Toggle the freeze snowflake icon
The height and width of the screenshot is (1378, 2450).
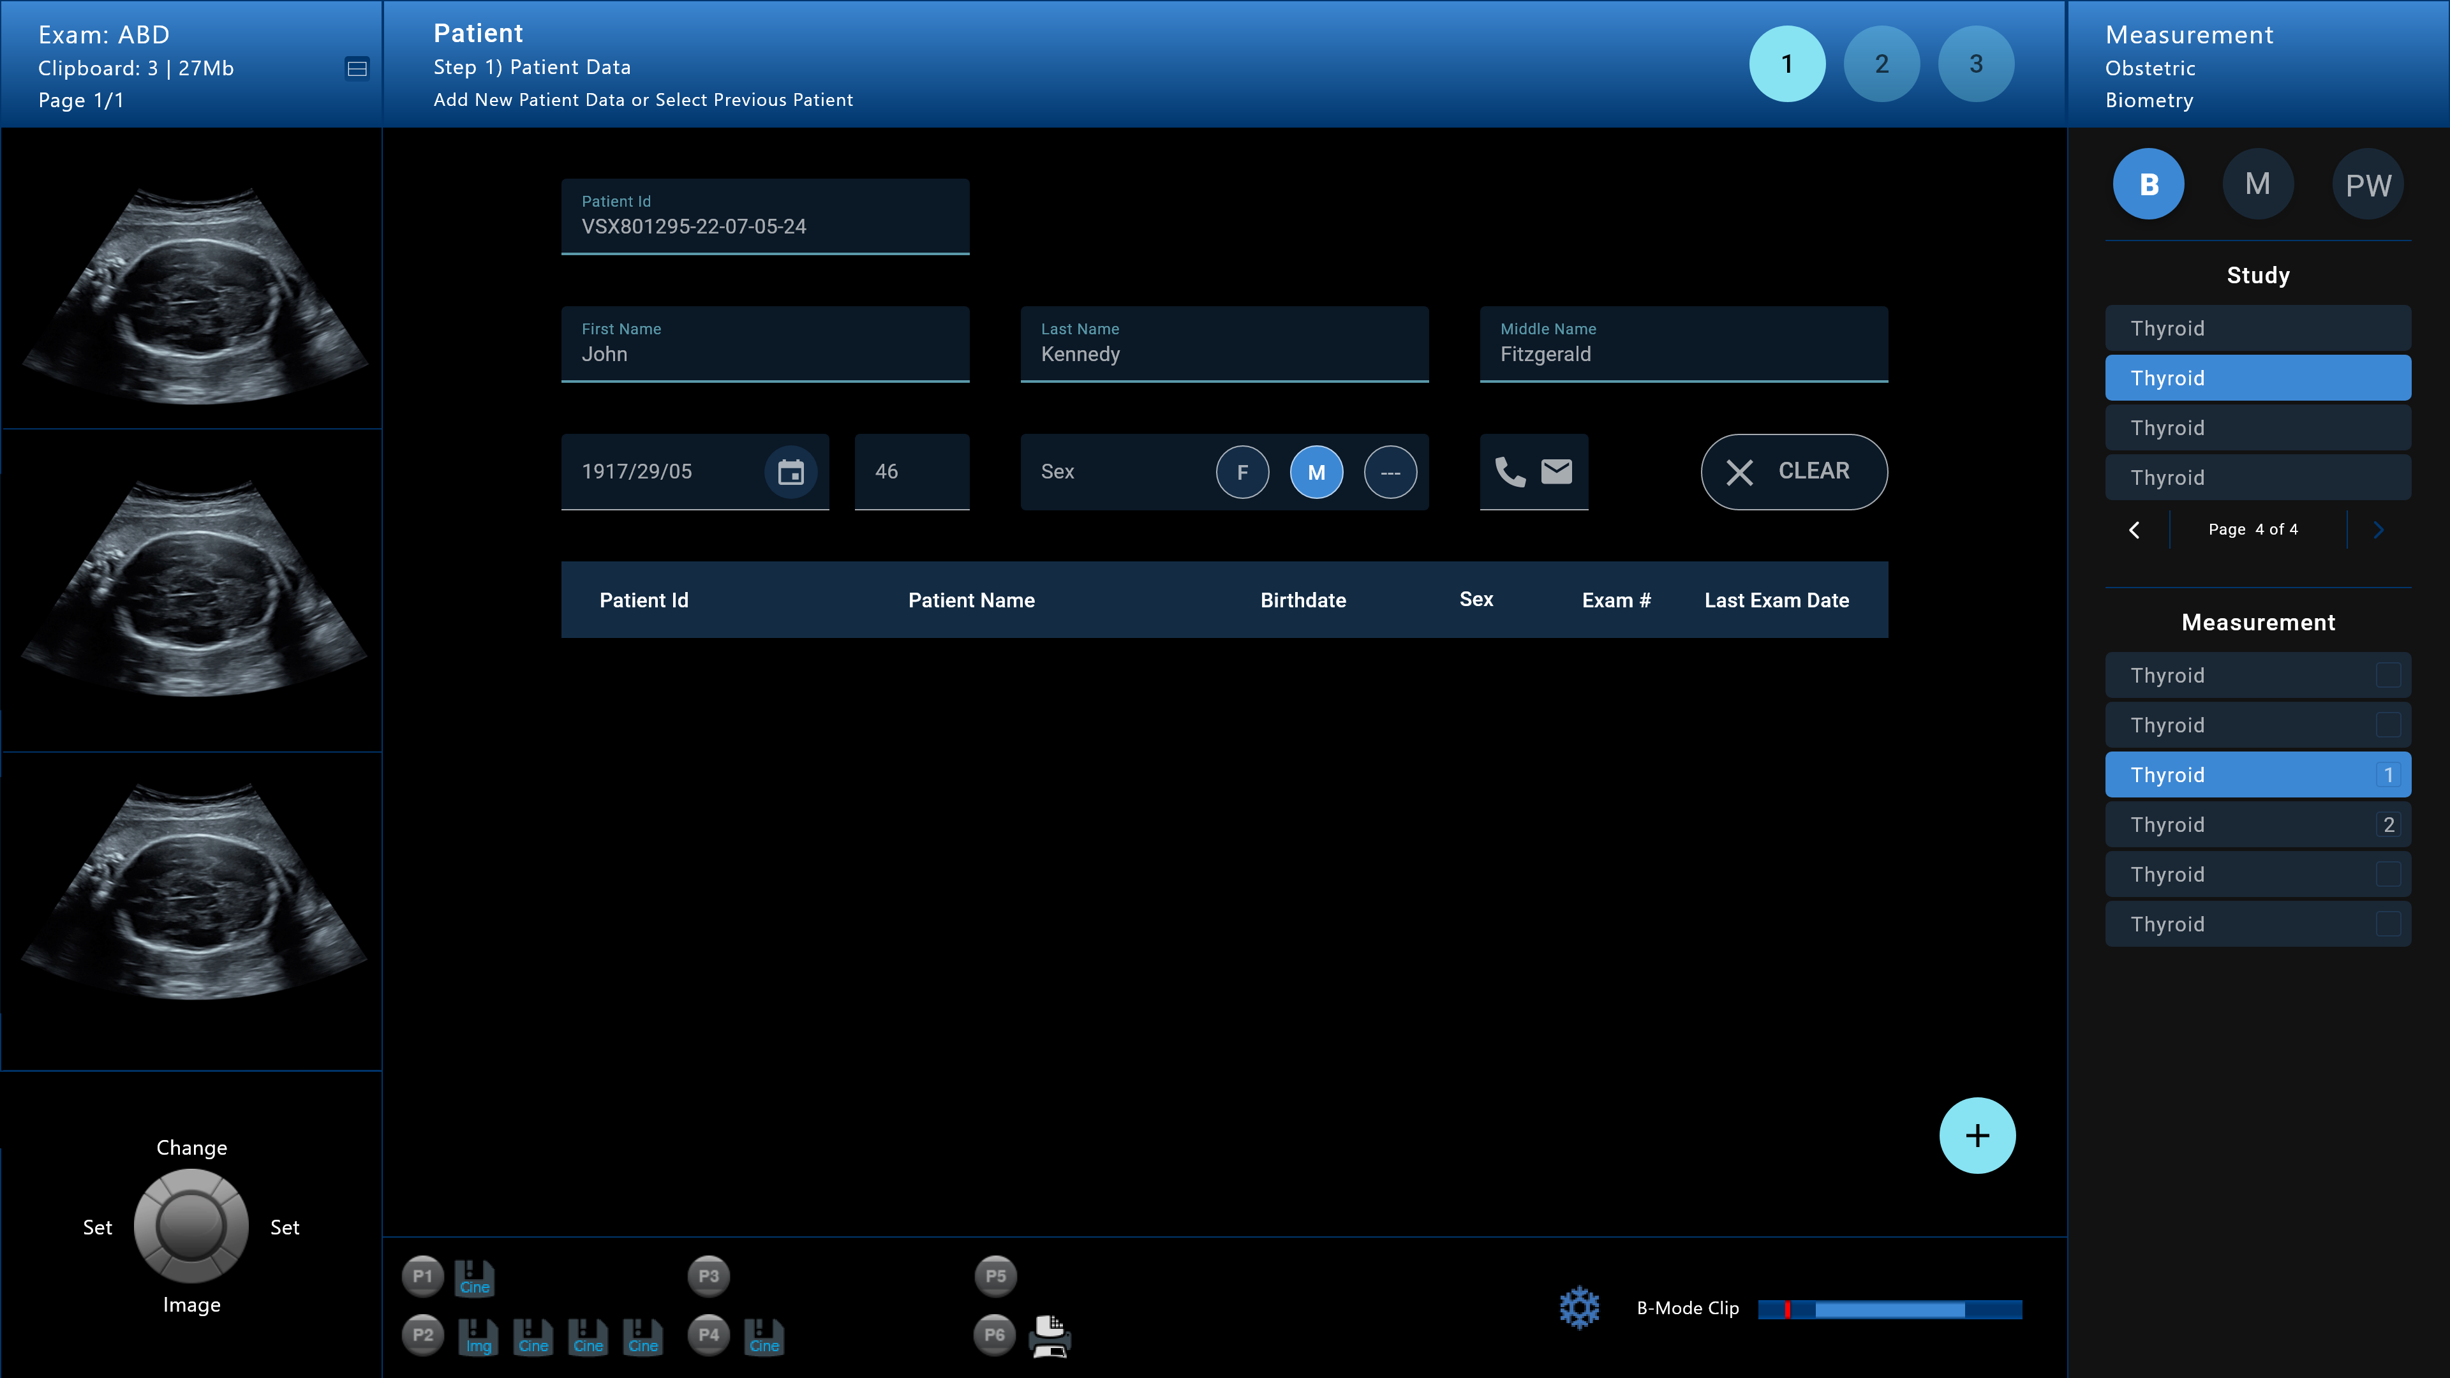click(x=1579, y=1308)
